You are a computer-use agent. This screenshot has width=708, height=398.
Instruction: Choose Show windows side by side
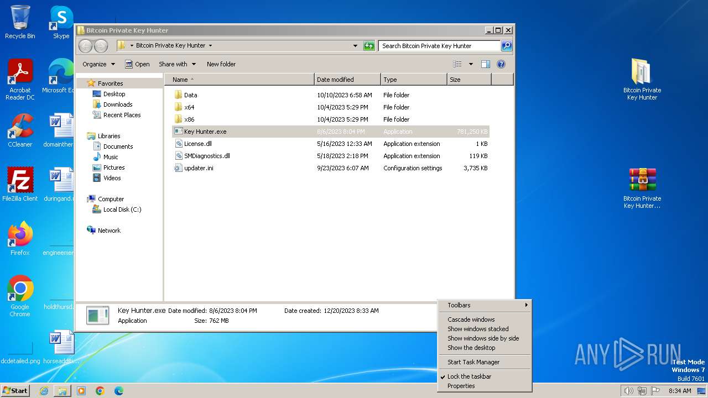[x=485, y=338]
